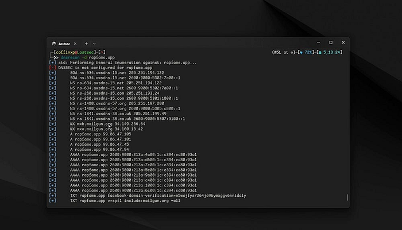Click AAAA record containing 213a:5c00
The width and height of the screenshot is (402, 230).
(133, 170)
